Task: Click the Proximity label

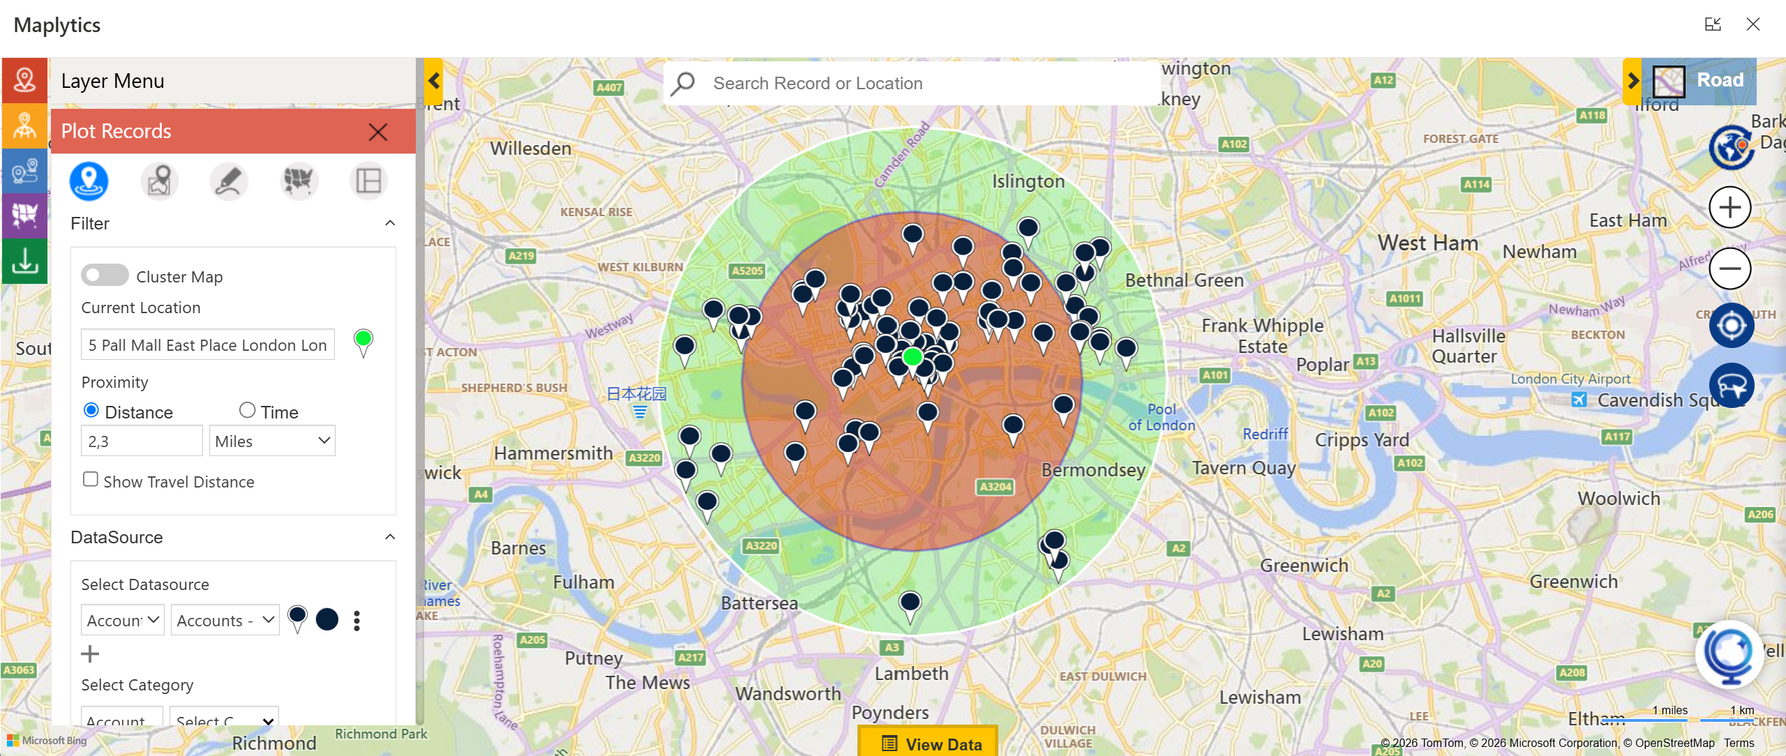Action: [115, 382]
